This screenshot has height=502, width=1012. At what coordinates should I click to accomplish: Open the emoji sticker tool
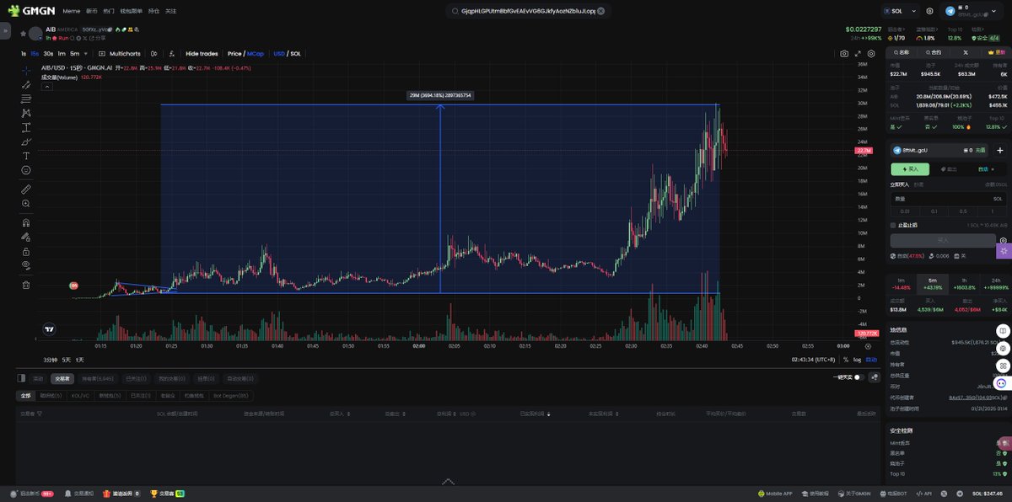(x=26, y=170)
